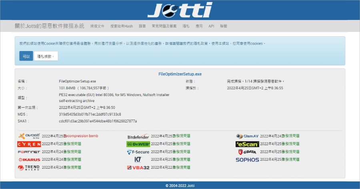Open the Trend Micro scanner logo
Viewport: 360px width, 189px height.
pos(29,168)
